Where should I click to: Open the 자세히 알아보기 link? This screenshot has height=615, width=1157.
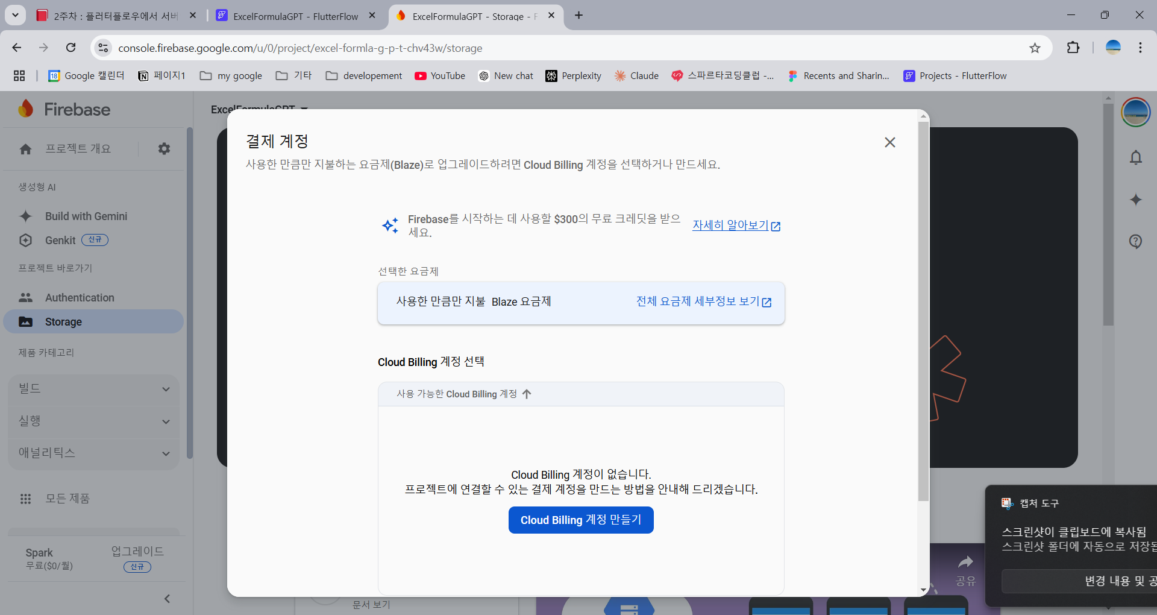[736, 225]
